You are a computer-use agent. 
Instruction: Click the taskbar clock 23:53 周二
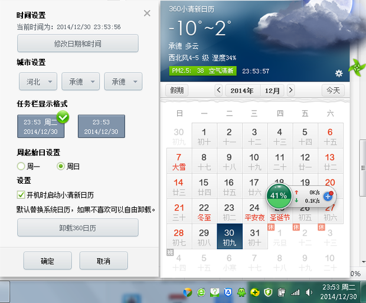339,292
